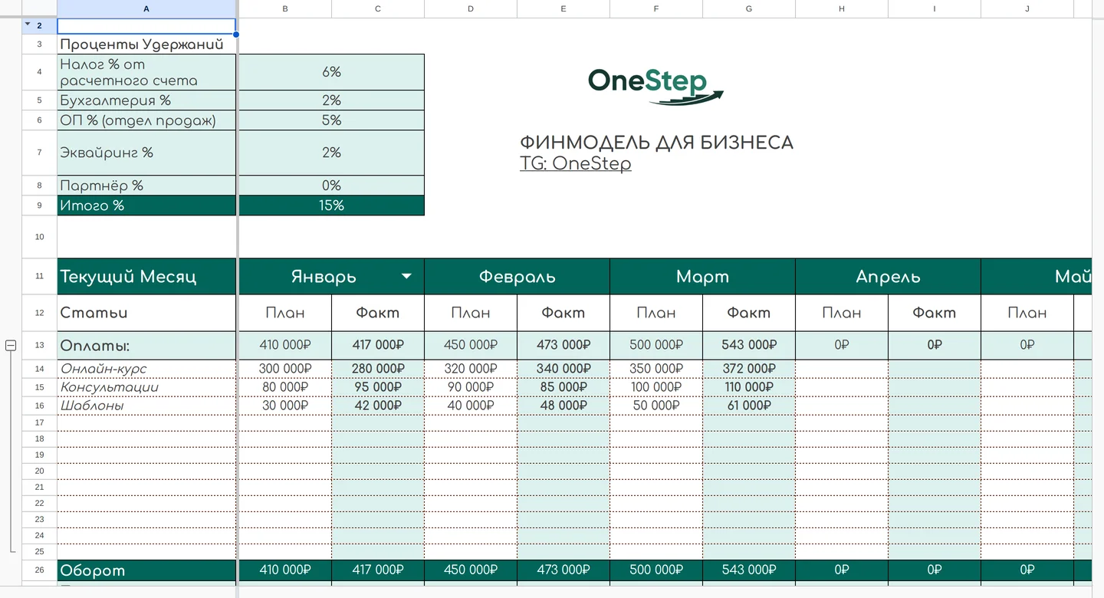Viewport: 1104px width, 598px height.
Task: Click the 372 000₽ March fact cell
Action: (x=749, y=369)
